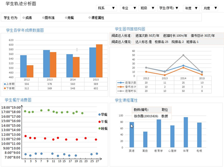This screenshot has width=224, height=167.
Task: Click the 下学期 orange legend swatch
Action: (x=5, y=88)
